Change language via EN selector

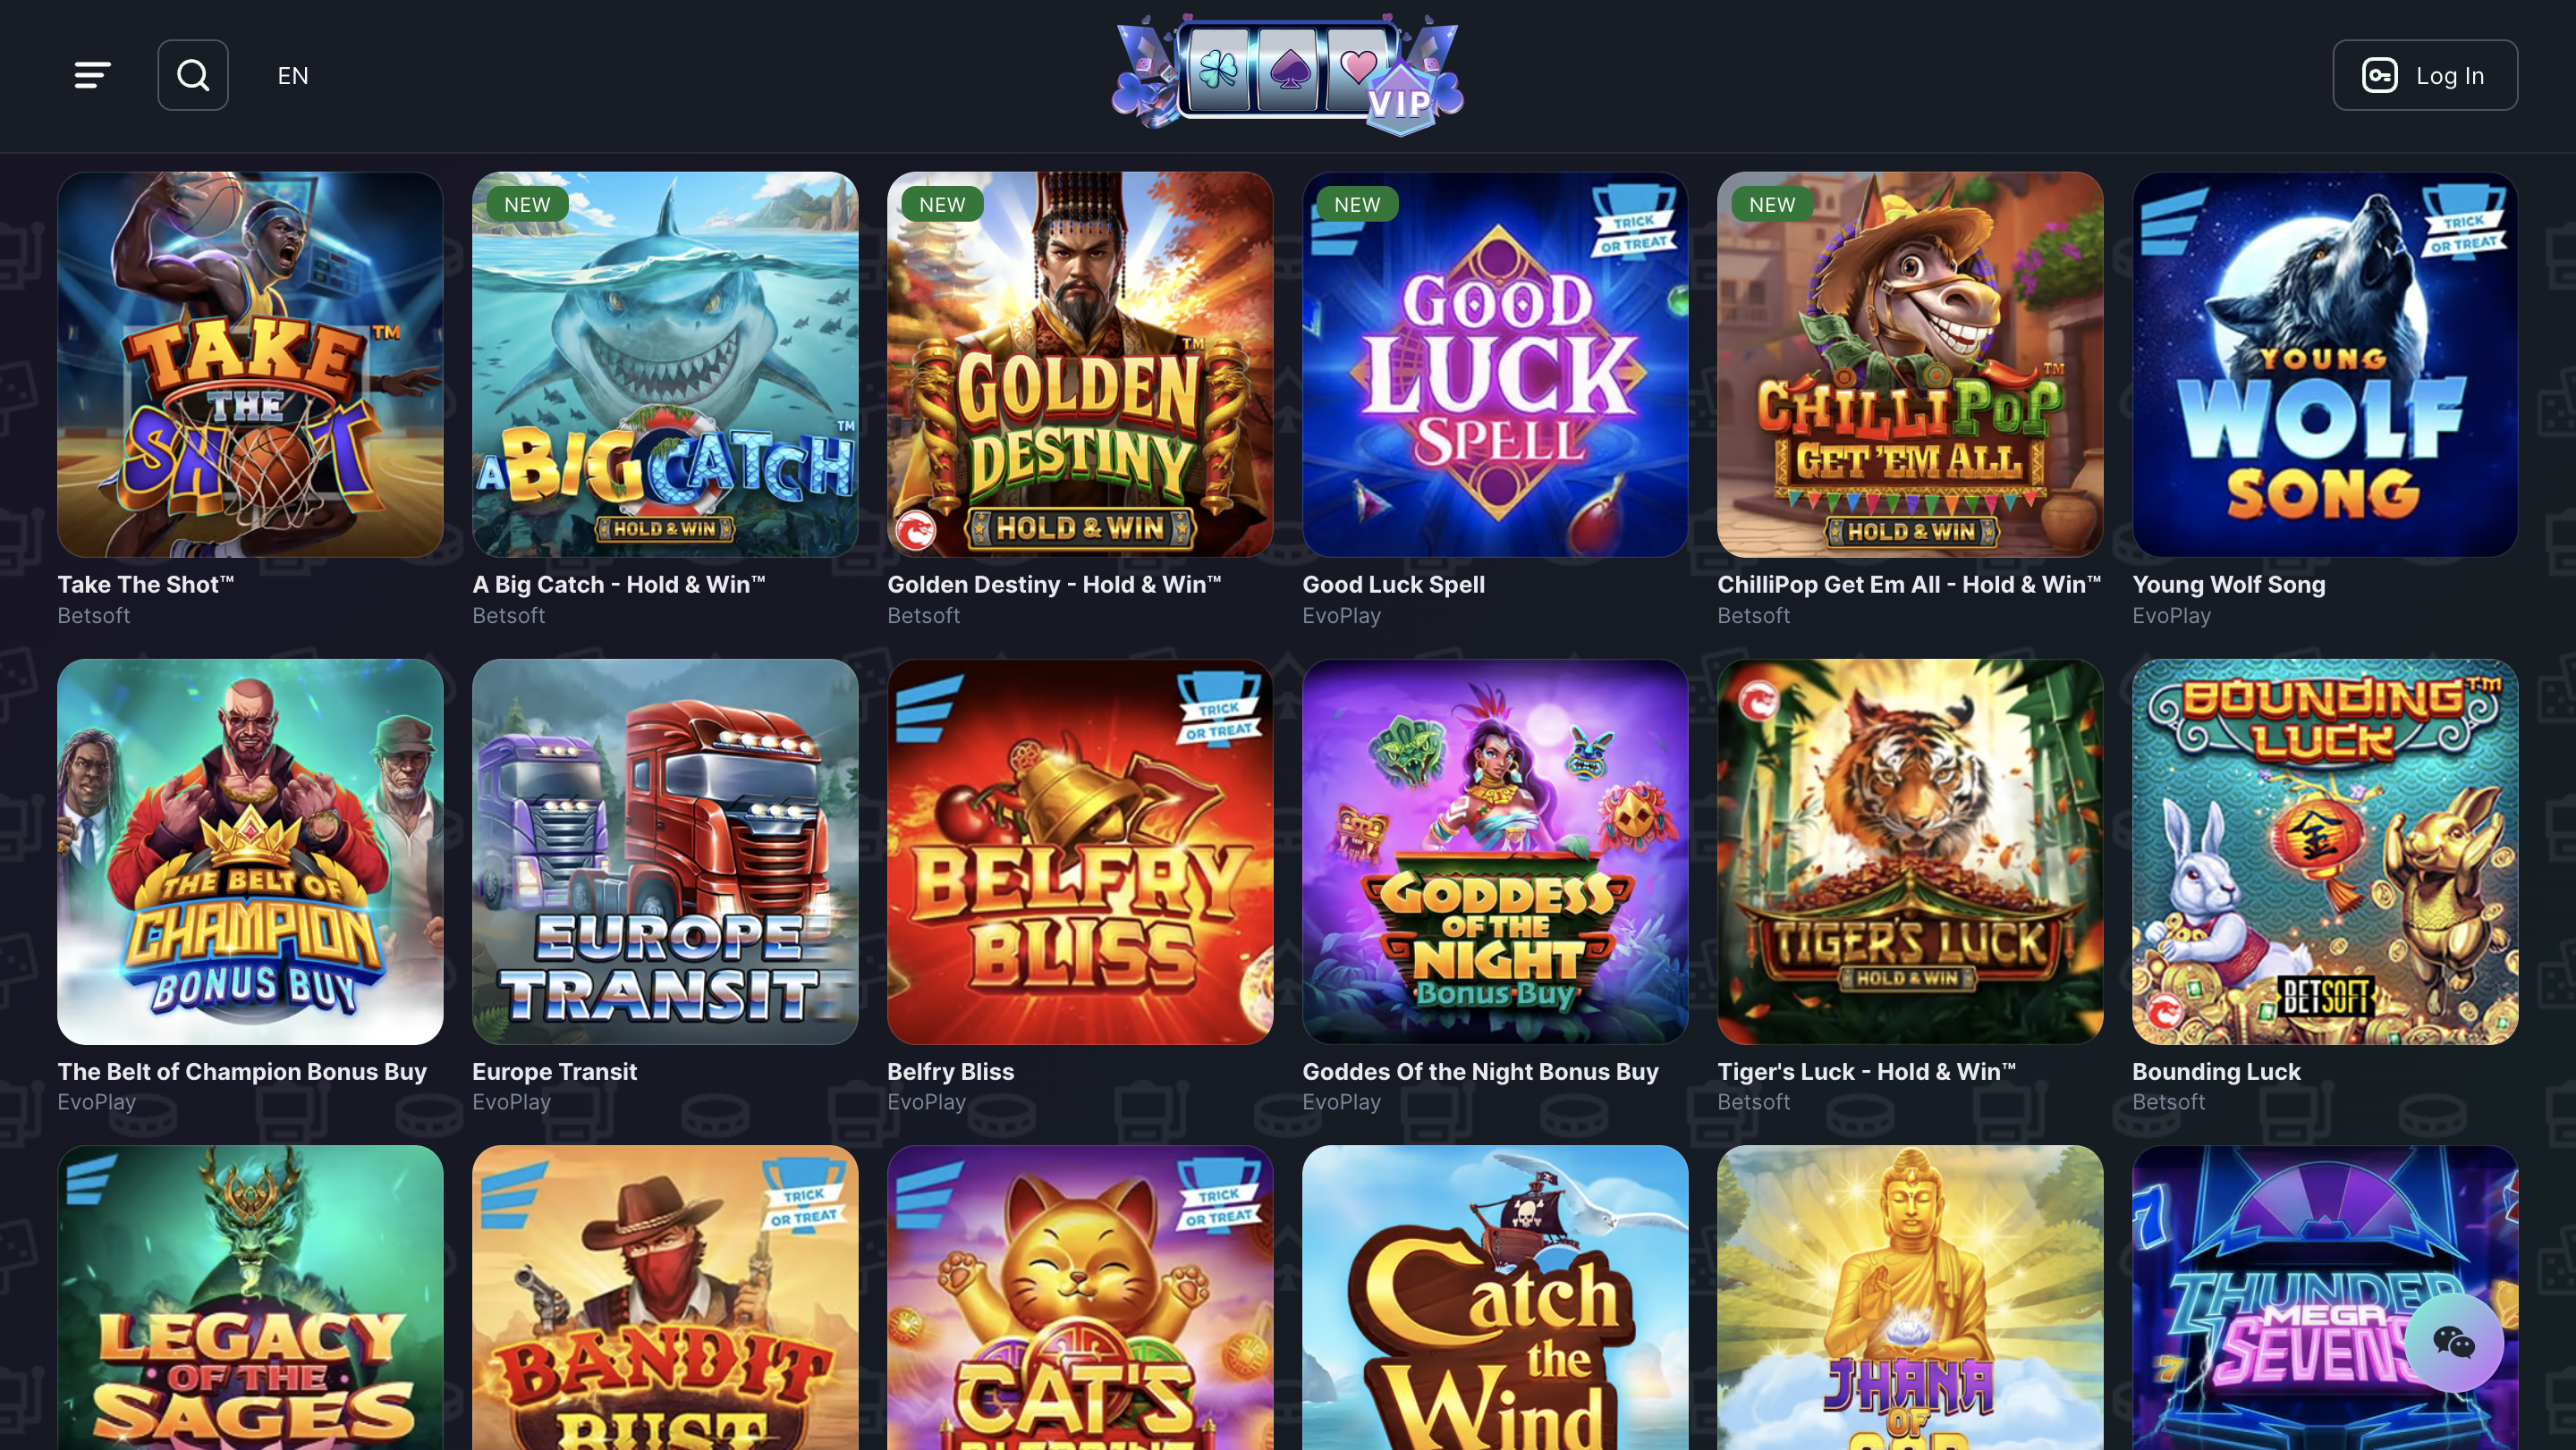click(x=293, y=75)
